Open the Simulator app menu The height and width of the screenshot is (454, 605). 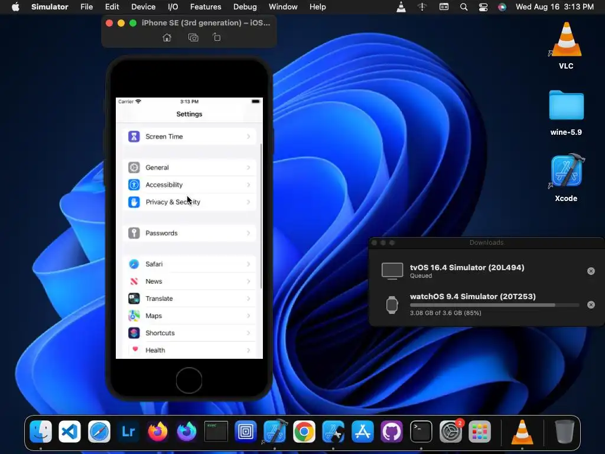(x=50, y=7)
